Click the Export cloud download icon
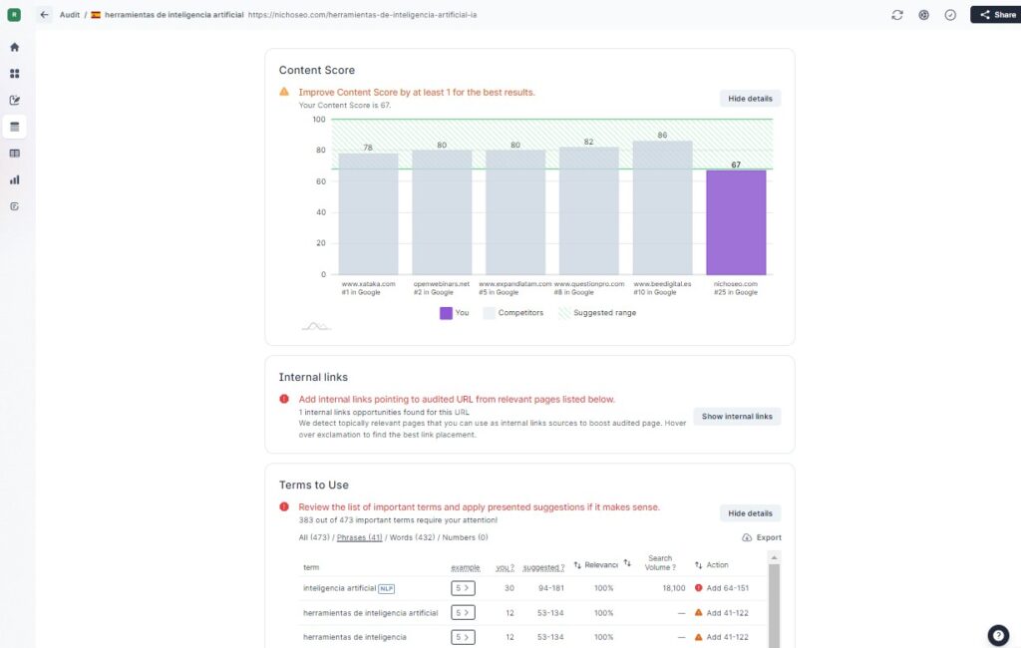The image size is (1021, 648). (746, 537)
